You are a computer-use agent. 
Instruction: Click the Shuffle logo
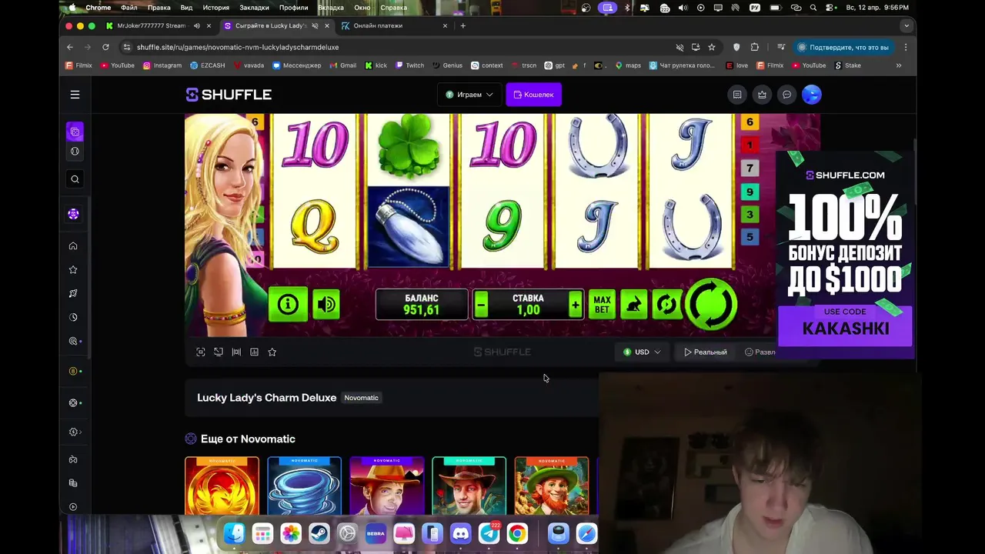(229, 95)
